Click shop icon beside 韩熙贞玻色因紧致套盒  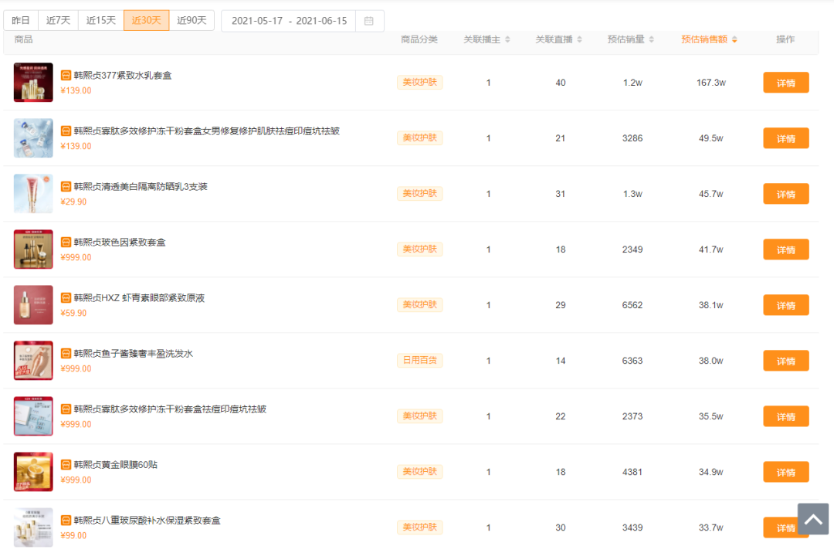pos(66,243)
